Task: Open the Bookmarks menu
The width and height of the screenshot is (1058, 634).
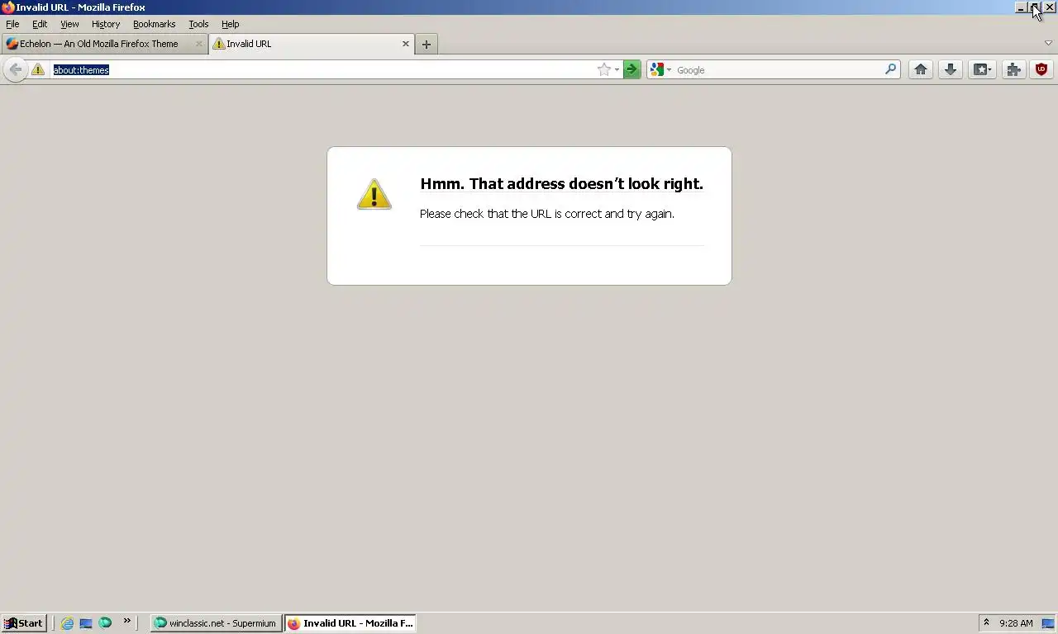Action: click(x=155, y=24)
